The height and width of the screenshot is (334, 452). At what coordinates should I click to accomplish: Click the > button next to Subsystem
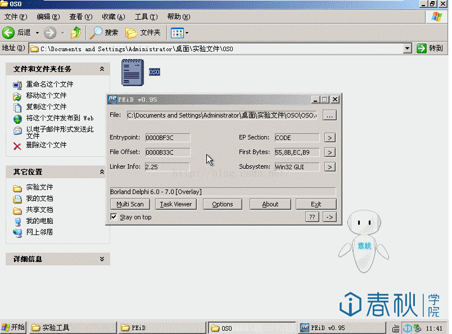pos(330,167)
